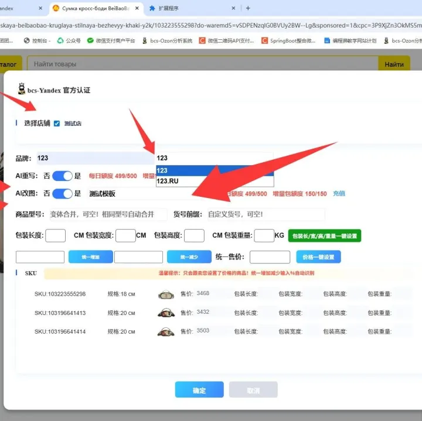Click the browser address bar URL

(x=211, y=25)
